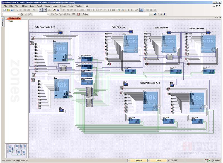Viewport: 223px width, 163px height.
Task: Toggle the solid grid display button
Action: pos(41,10)
